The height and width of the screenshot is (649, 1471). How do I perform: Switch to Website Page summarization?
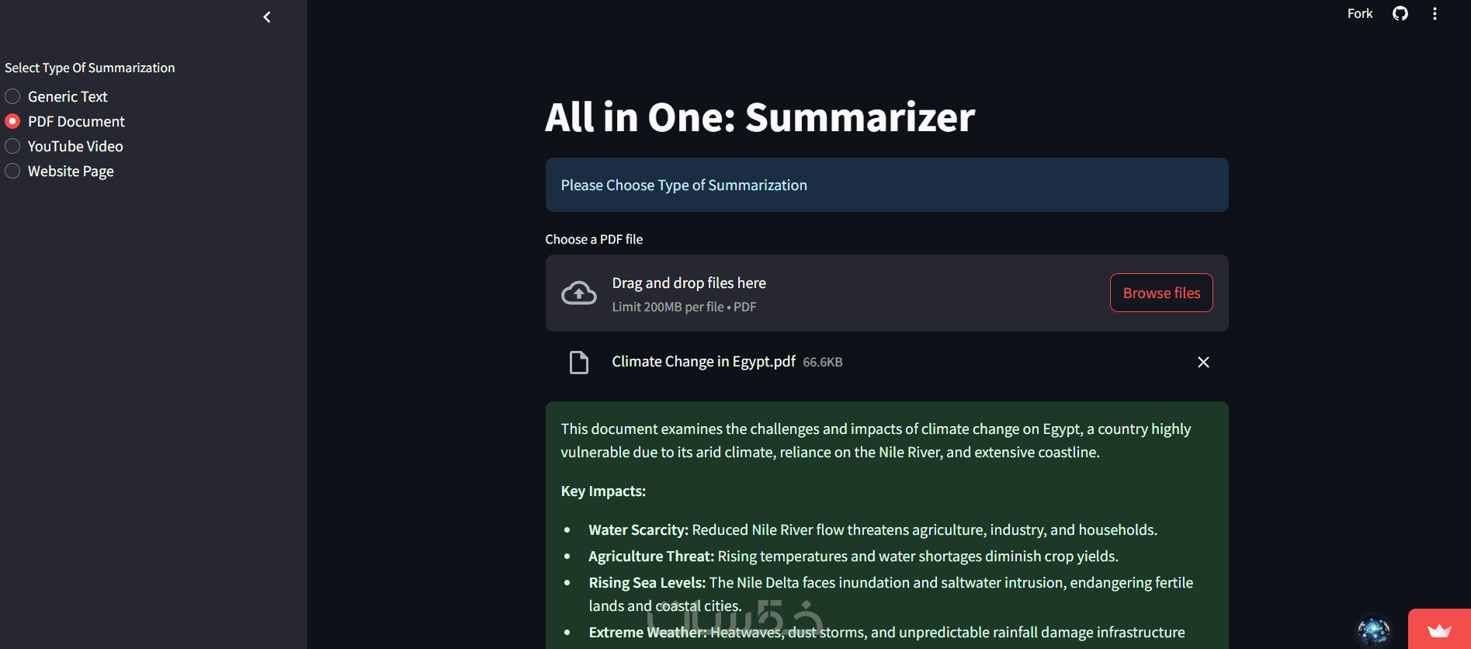[x=13, y=172]
